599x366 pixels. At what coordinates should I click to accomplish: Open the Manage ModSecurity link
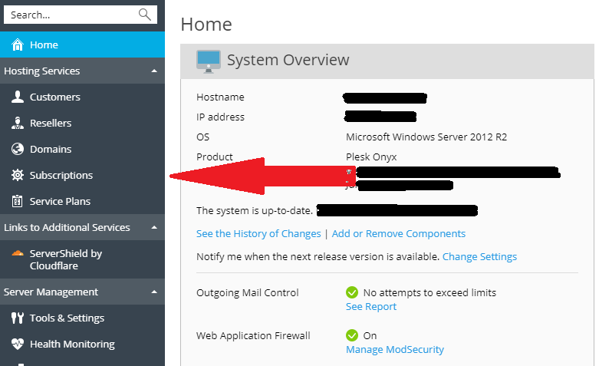click(395, 349)
